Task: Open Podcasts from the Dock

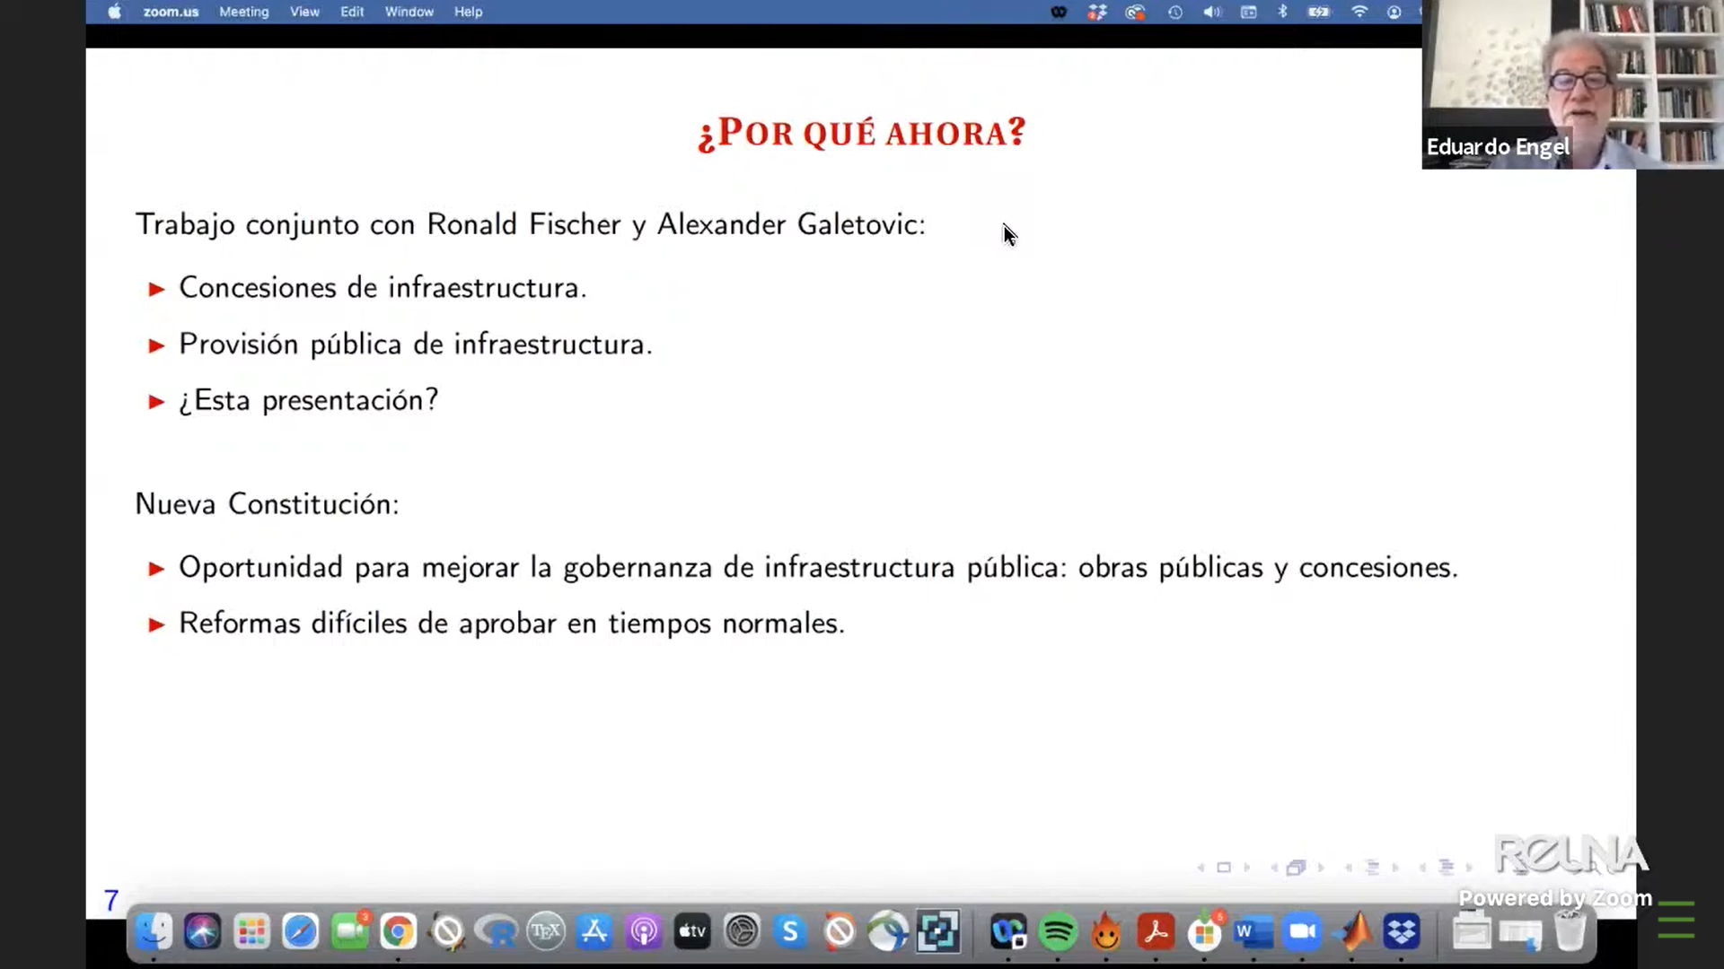Action: 643,932
